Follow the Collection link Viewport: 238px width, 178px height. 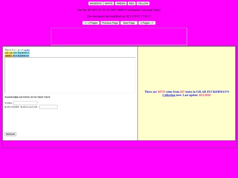click(x=169, y=95)
